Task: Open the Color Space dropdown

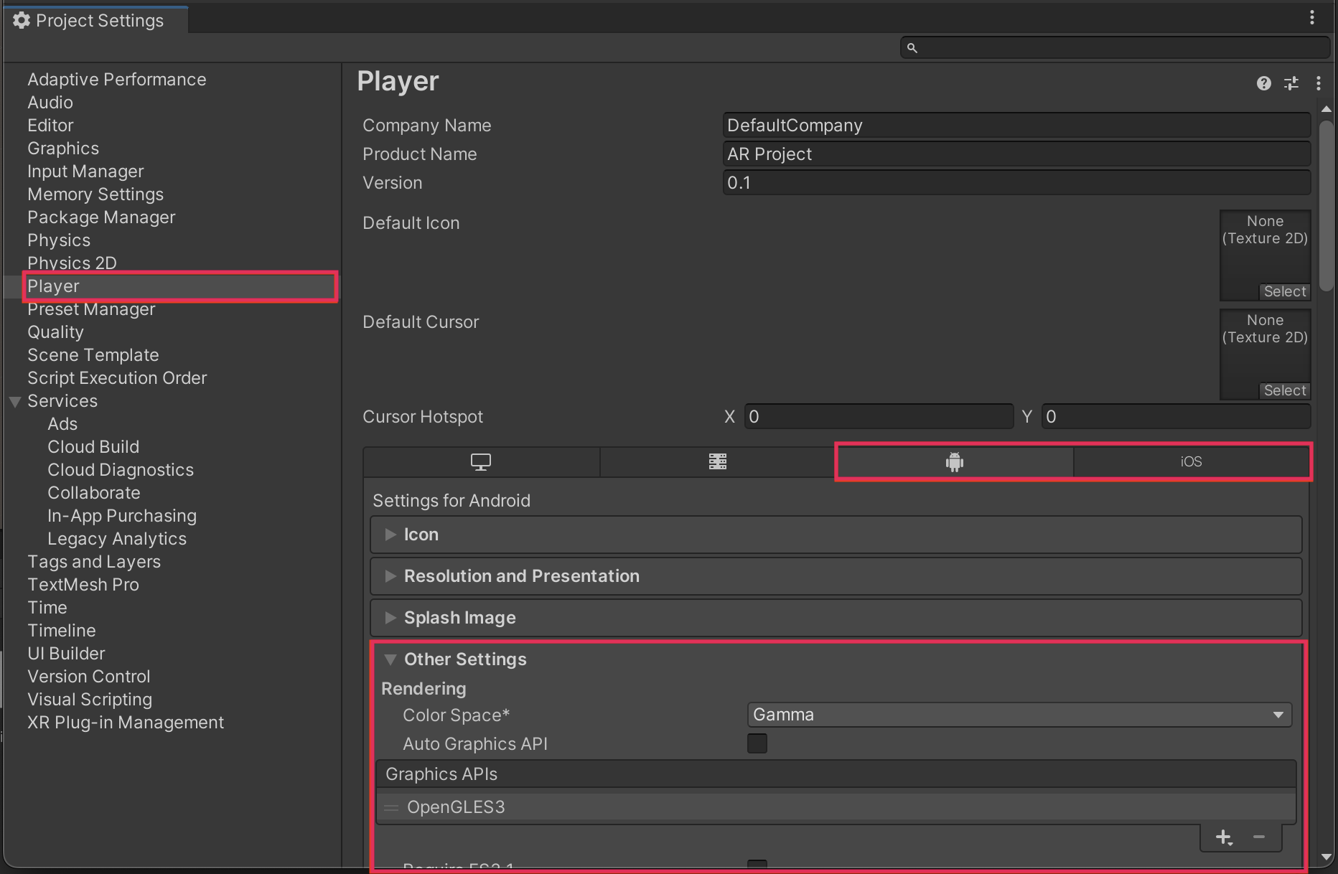Action: 1019,715
